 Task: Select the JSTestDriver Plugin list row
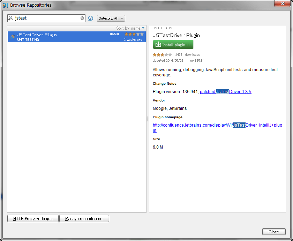pyautogui.click(x=77, y=37)
